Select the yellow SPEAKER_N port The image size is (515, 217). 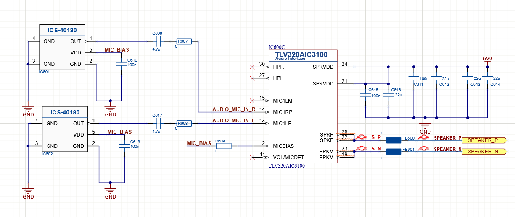pyautogui.click(x=485, y=151)
